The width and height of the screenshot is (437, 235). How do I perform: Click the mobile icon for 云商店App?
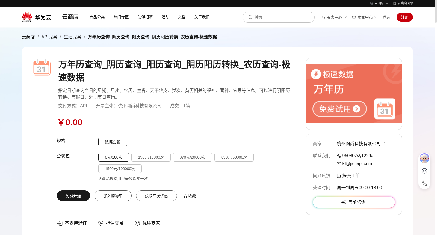395,3
